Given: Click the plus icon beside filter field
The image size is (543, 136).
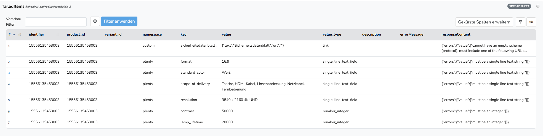Looking at the screenshot, I should click(x=95, y=21).
